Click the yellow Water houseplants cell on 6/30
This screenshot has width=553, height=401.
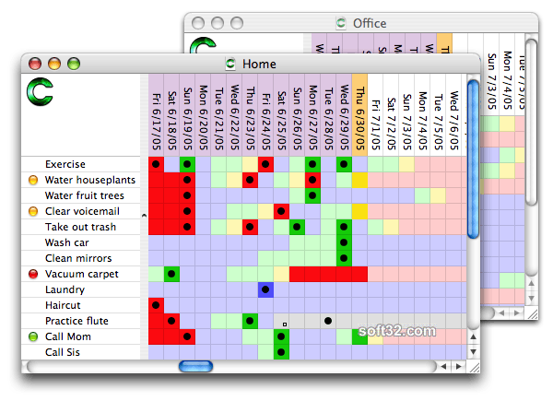tap(359, 181)
